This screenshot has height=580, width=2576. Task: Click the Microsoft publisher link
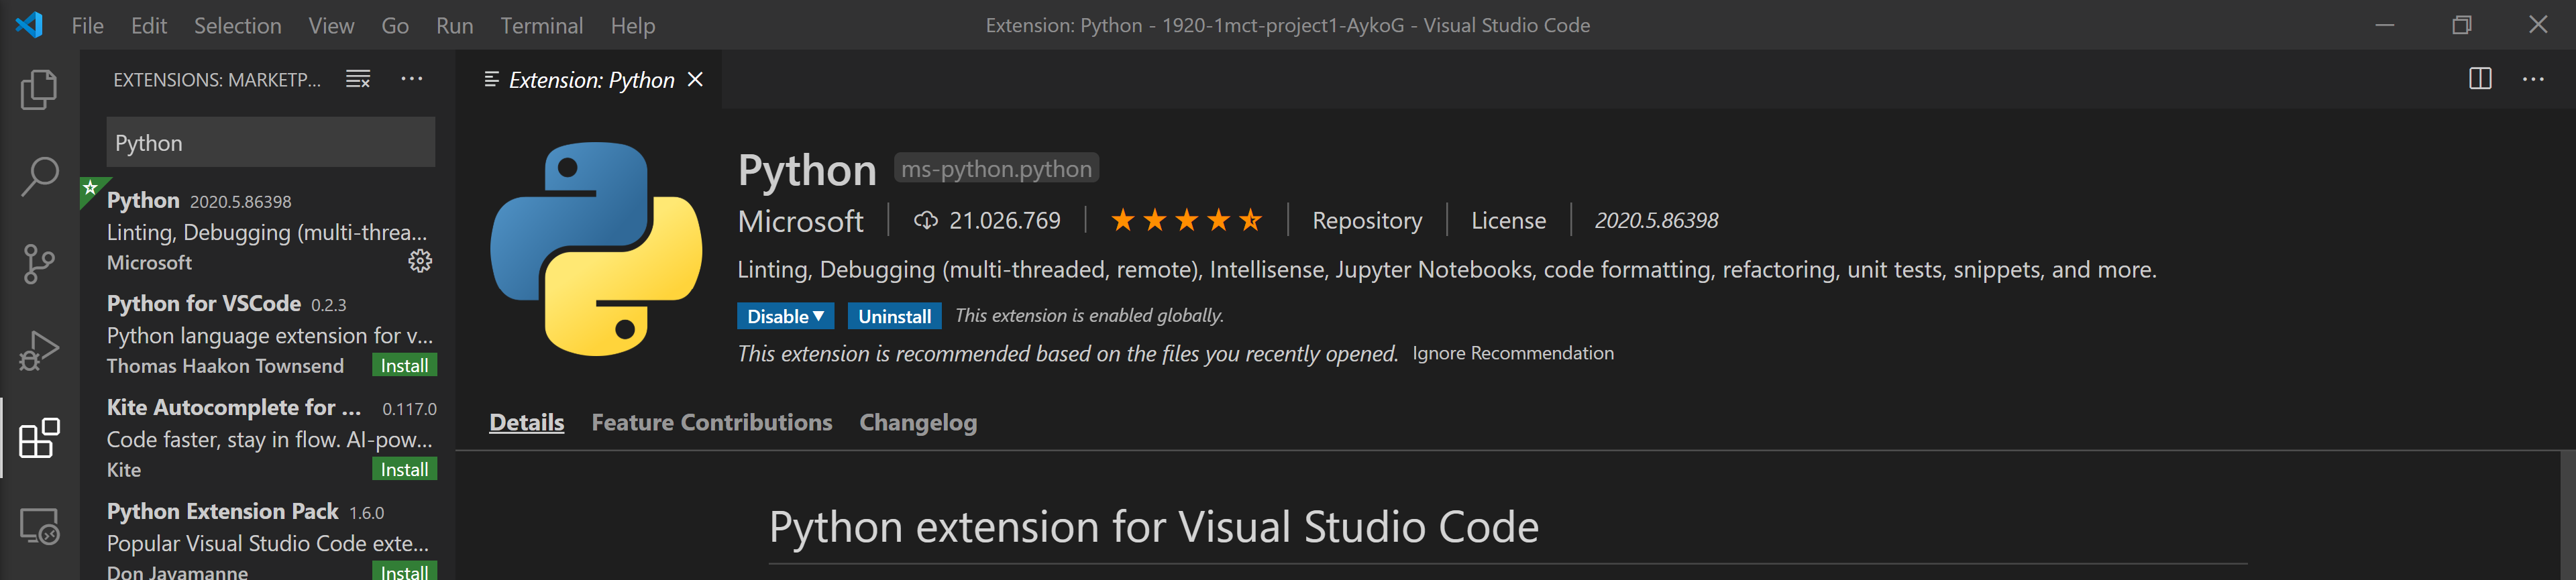(800, 221)
